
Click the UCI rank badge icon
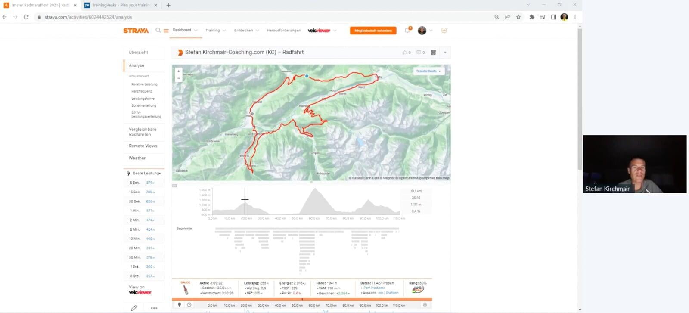pyautogui.click(x=418, y=290)
